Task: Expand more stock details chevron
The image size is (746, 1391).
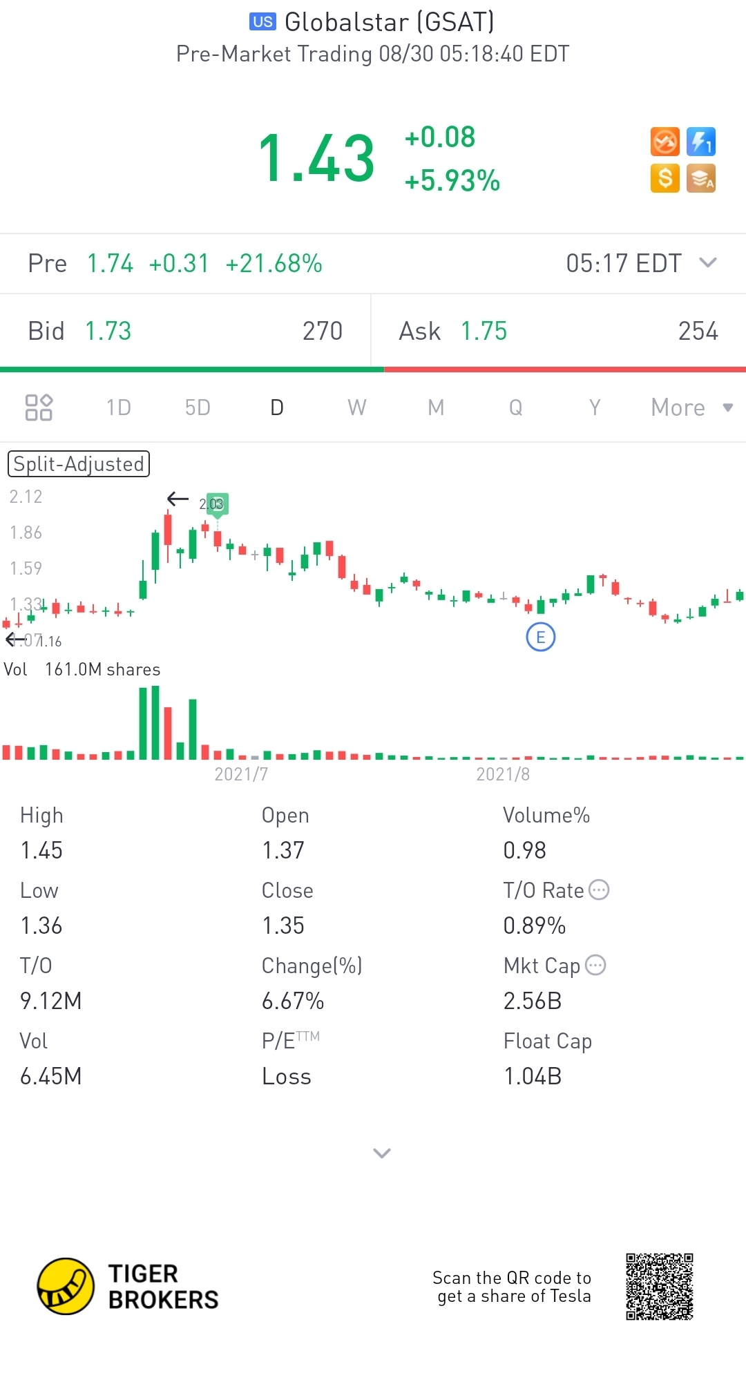Action: click(x=382, y=1153)
